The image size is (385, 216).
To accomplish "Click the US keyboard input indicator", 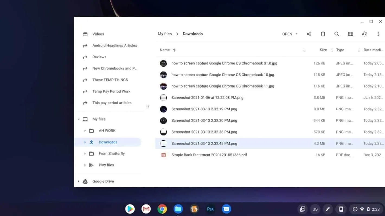I will pyautogui.click(x=315, y=209).
